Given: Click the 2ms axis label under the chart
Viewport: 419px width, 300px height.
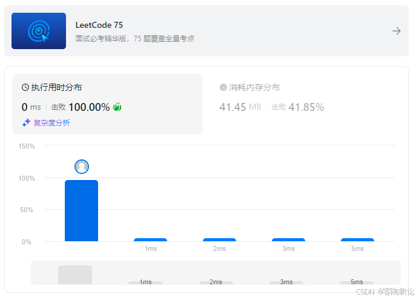Looking at the screenshot, I should (x=219, y=248).
